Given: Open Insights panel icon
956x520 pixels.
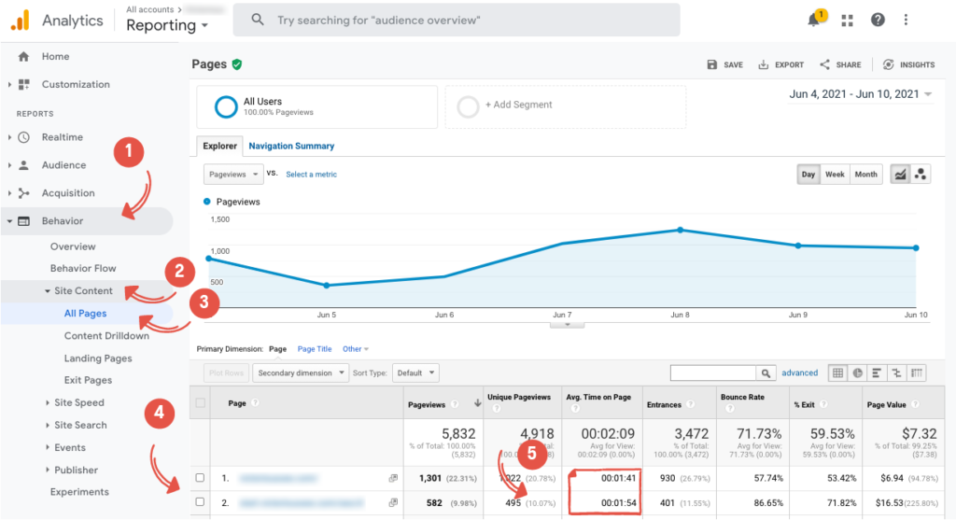Looking at the screenshot, I should point(888,64).
